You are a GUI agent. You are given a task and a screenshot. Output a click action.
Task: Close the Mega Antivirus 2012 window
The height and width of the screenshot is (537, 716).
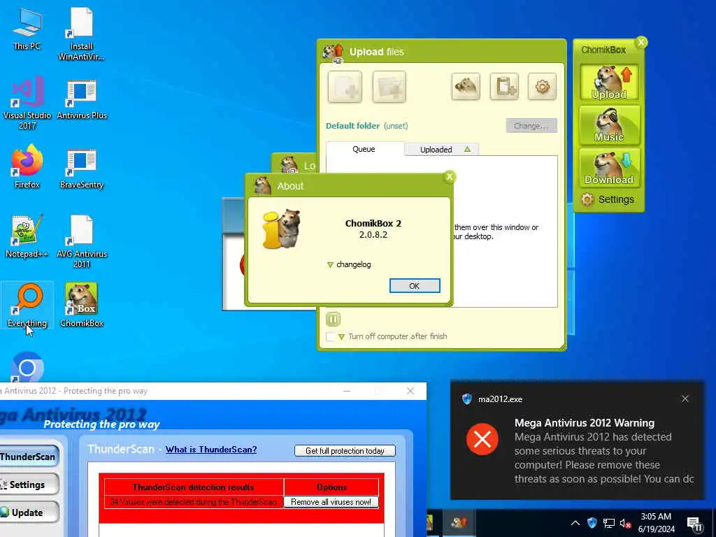click(x=410, y=391)
